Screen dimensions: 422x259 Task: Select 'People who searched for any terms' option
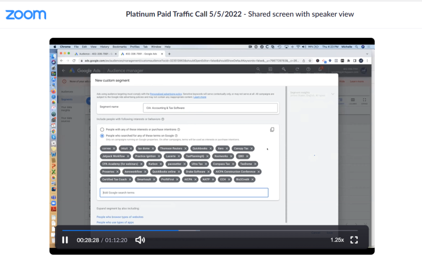(x=102, y=135)
